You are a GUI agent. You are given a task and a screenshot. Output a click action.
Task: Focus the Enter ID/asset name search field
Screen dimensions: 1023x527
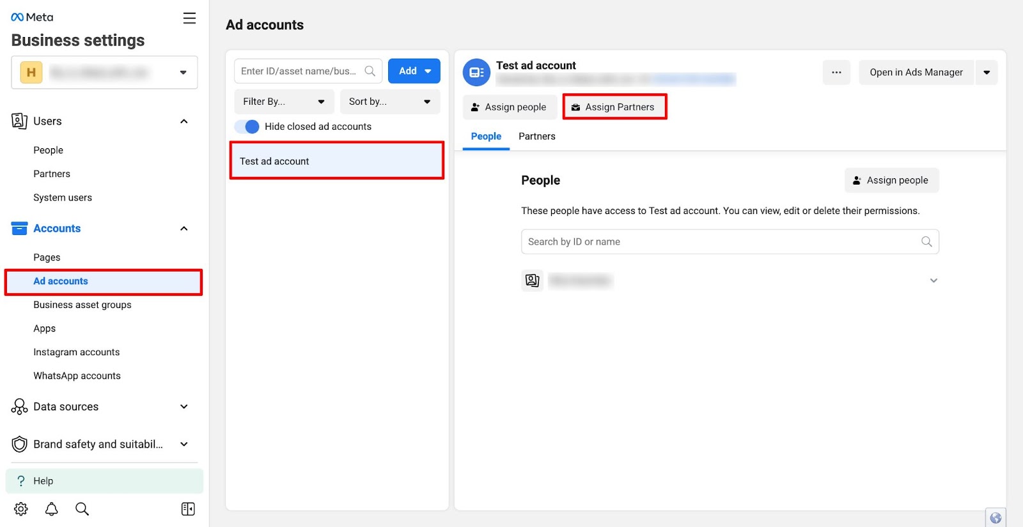(x=308, y=71)
